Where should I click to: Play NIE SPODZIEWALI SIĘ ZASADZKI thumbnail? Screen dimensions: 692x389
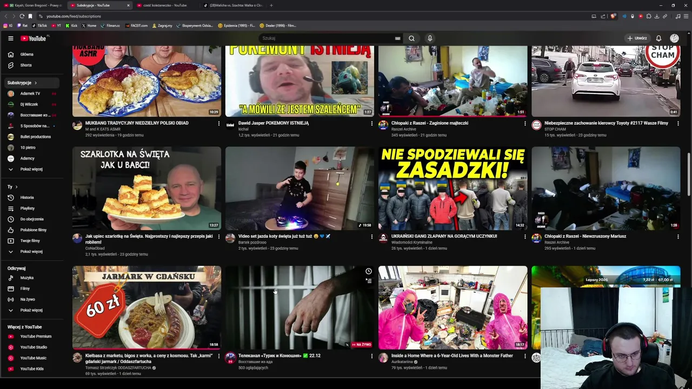point(453,189)
